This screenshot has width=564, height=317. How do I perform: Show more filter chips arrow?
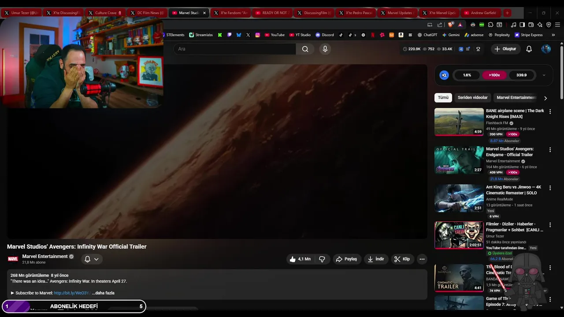pyautogui.click(x=545, y=98)
